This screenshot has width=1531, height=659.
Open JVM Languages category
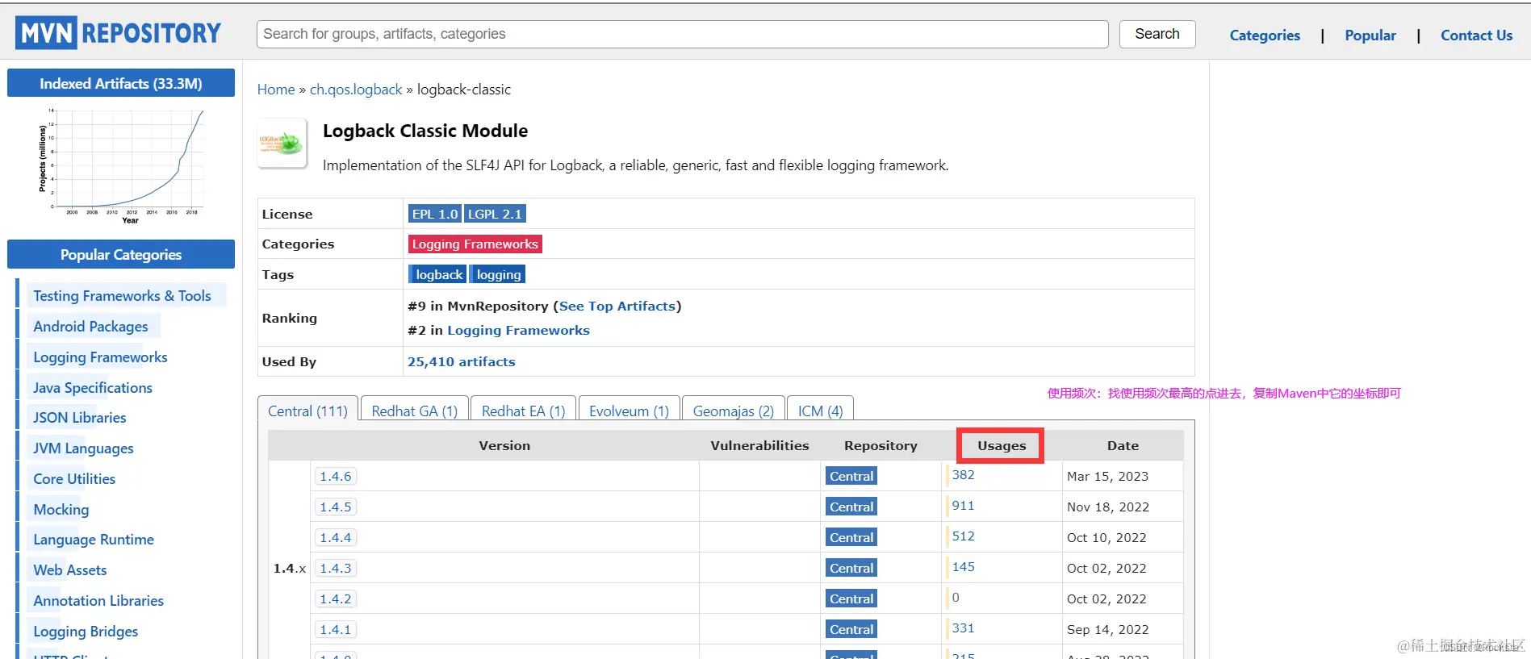(x=83, y=448)
